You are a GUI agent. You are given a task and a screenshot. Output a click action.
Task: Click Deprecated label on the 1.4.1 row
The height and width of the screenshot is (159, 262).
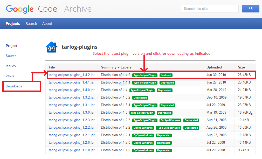[167, 83]
